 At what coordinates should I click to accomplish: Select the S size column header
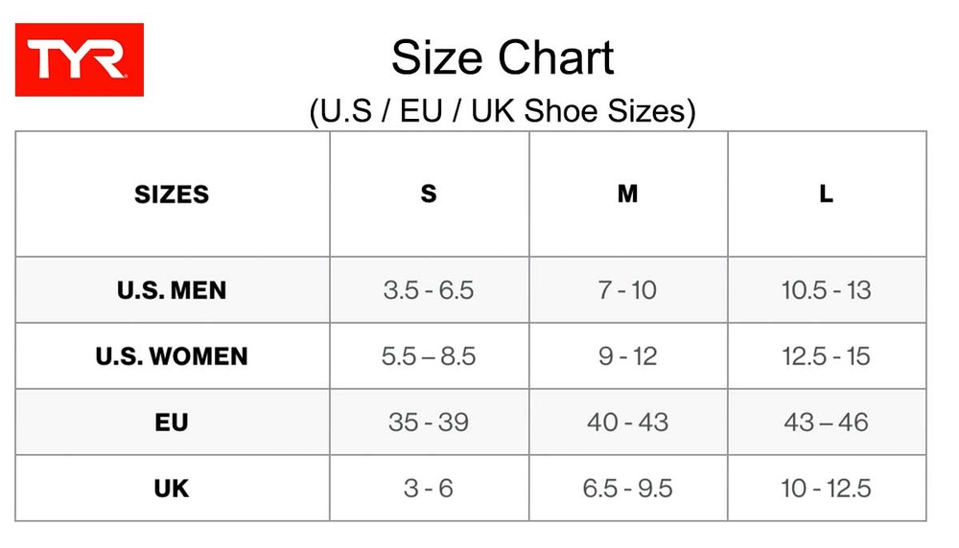[x=429, y=194]
